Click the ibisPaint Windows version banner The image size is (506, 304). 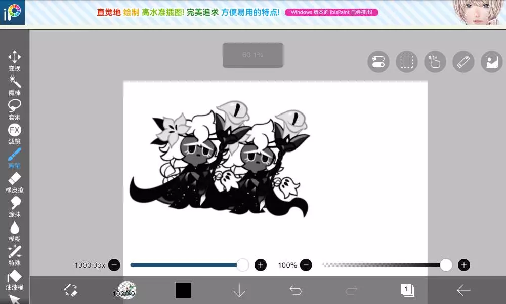point(331,12)
